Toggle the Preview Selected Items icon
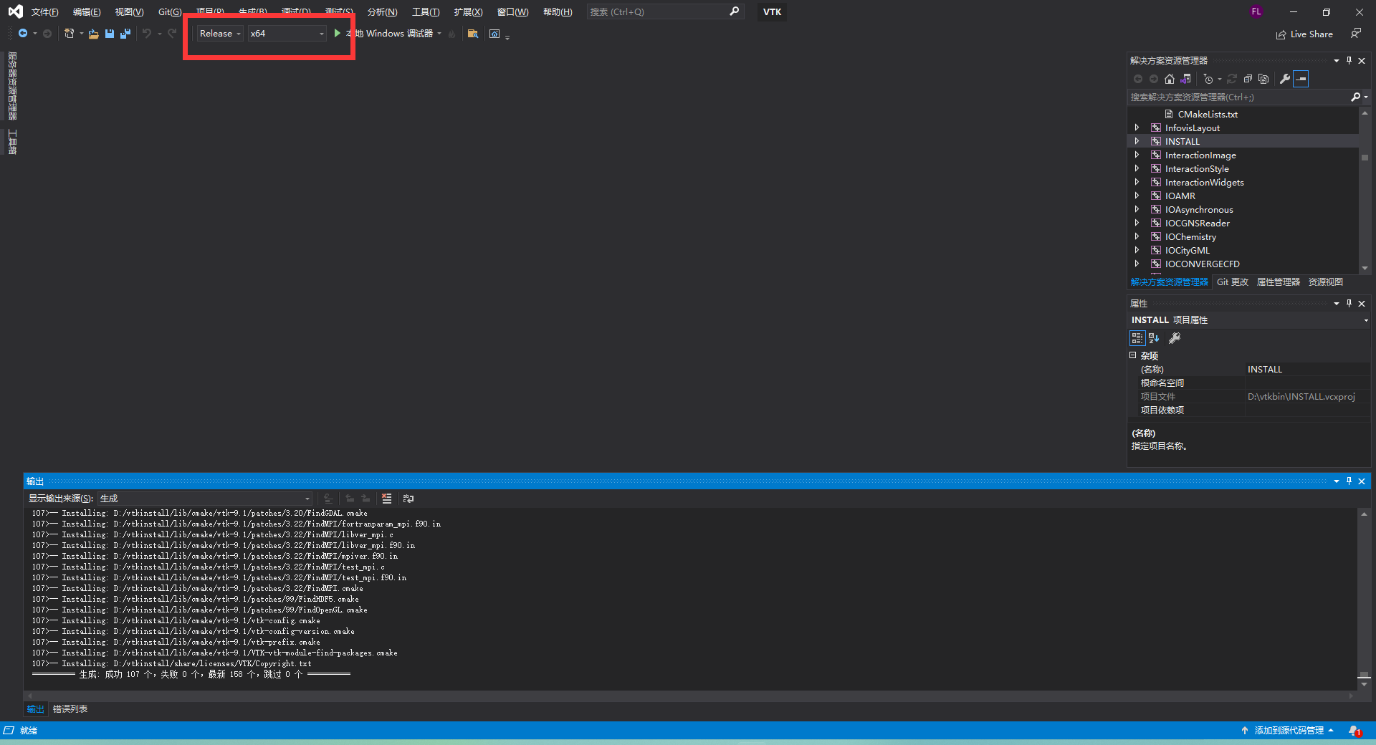 (x=1301, y=79)
